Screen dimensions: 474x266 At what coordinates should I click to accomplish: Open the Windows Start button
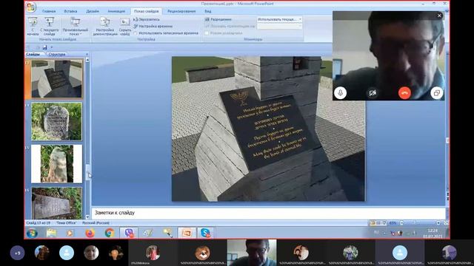tap(32, 233)
